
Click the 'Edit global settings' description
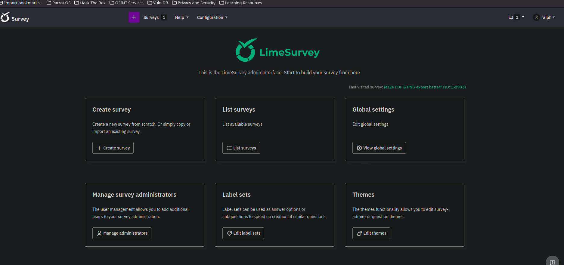point(370,124)
